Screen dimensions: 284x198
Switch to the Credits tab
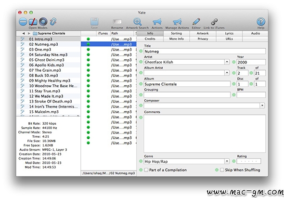tap(150, 39)
